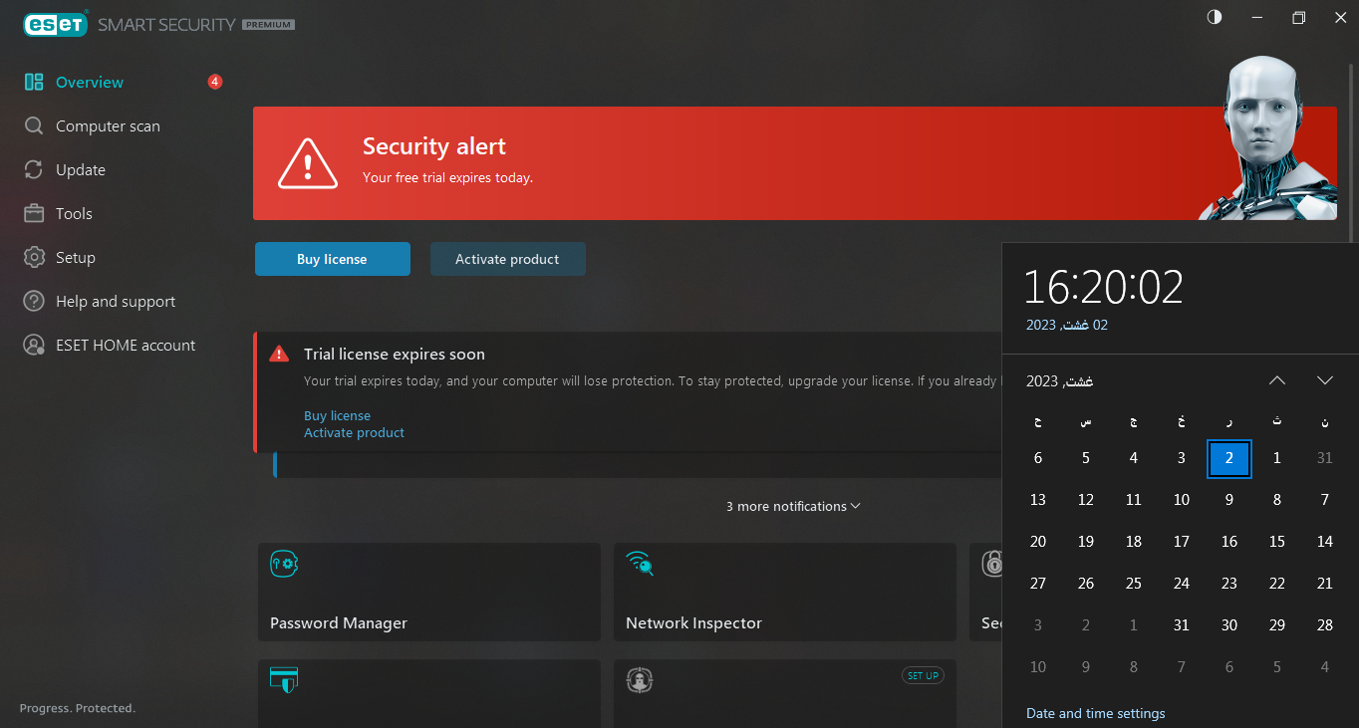Click the padlock icon tile near calendar
The width and height of the screenshot is (1359, 728).
pyautogui.click(x=992, y=564)
